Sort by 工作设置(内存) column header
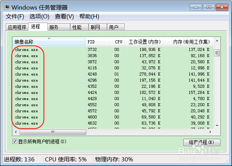The image size is (232, 166). (x=144, y=42)
